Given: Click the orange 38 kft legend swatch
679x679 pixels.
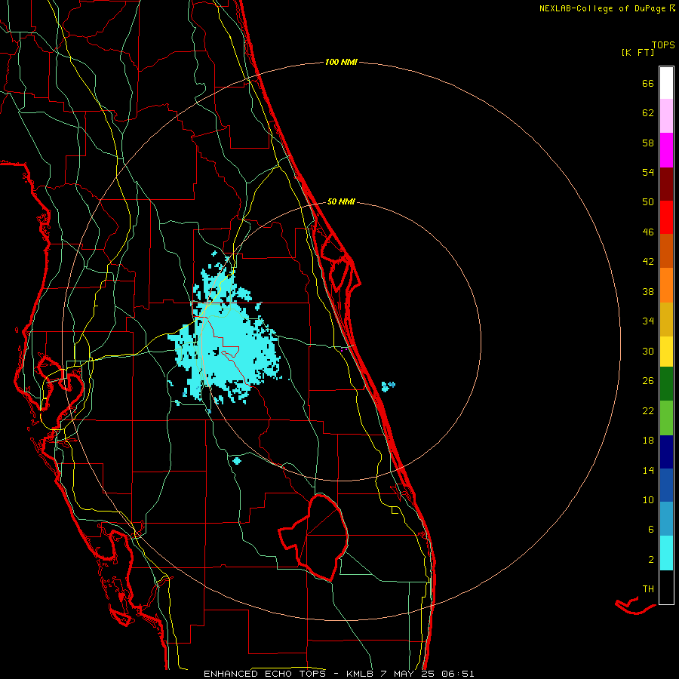Looking at the screenshot, I should coord(666,285).
